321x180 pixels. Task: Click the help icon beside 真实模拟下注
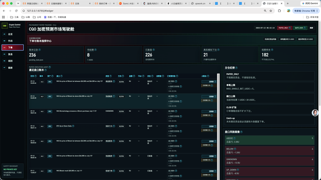tap(218, 50)
